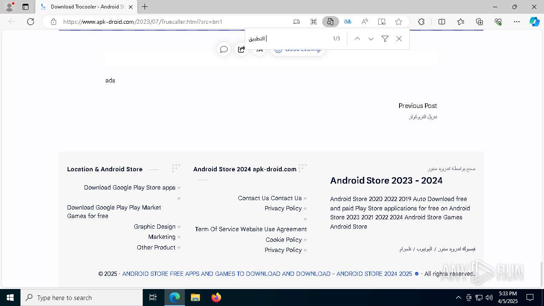Click the ads text label

110,80
